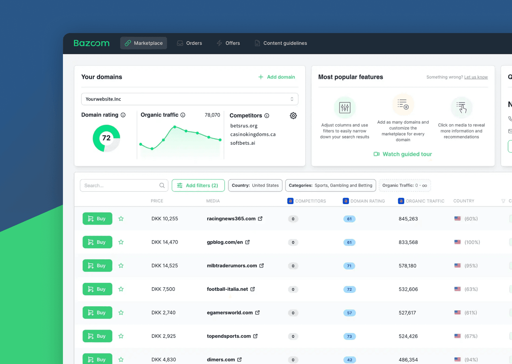The height and width of the screenshot is (364, 512).
Task: Open dimers.com external link icon
Action: [239, 359]
